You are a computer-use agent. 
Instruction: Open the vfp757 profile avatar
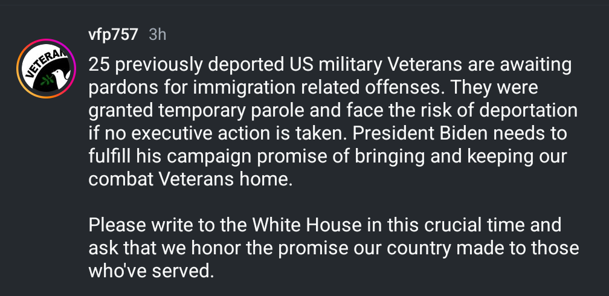[46, 68]
